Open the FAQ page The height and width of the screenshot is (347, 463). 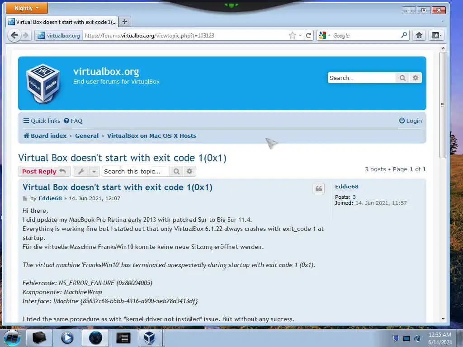point(73,121)
